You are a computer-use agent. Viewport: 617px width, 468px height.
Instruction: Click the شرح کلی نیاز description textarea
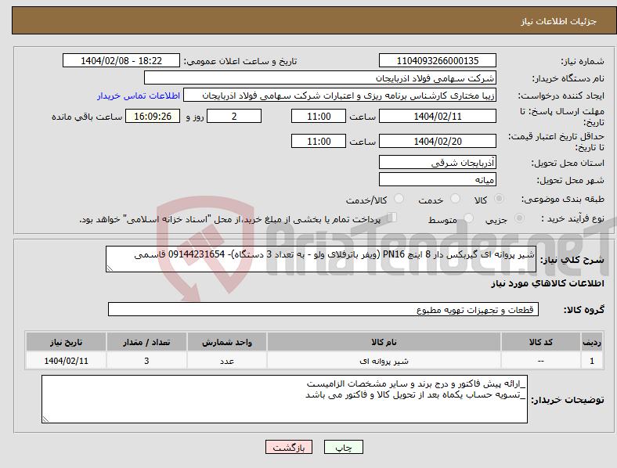pyautogui.click(x=321, y=259)
